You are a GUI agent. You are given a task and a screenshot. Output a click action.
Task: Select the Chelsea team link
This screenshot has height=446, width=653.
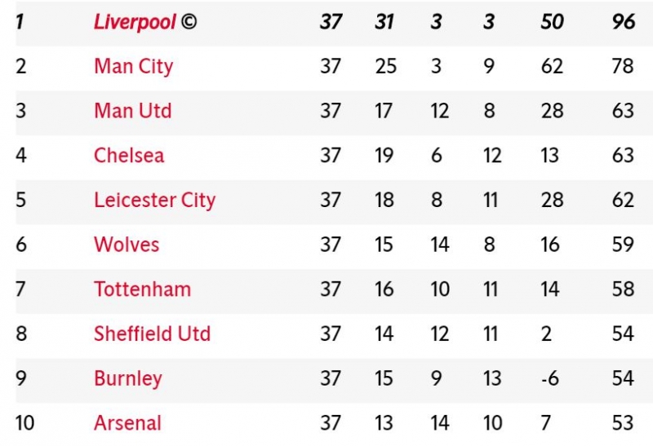tap(129, 155)
